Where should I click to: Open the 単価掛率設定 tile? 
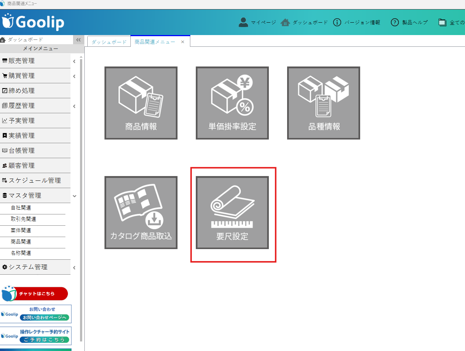tap(232, 103)
